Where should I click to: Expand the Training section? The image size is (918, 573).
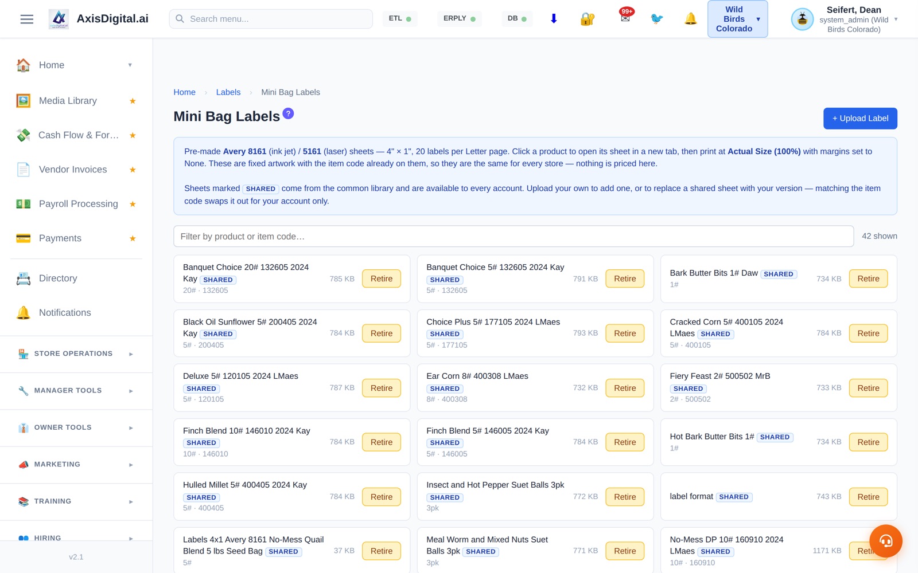pyautogui.click(x=131, y=502)
